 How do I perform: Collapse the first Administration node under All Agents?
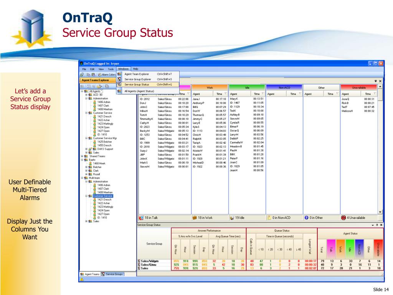[x=86, y=99]
